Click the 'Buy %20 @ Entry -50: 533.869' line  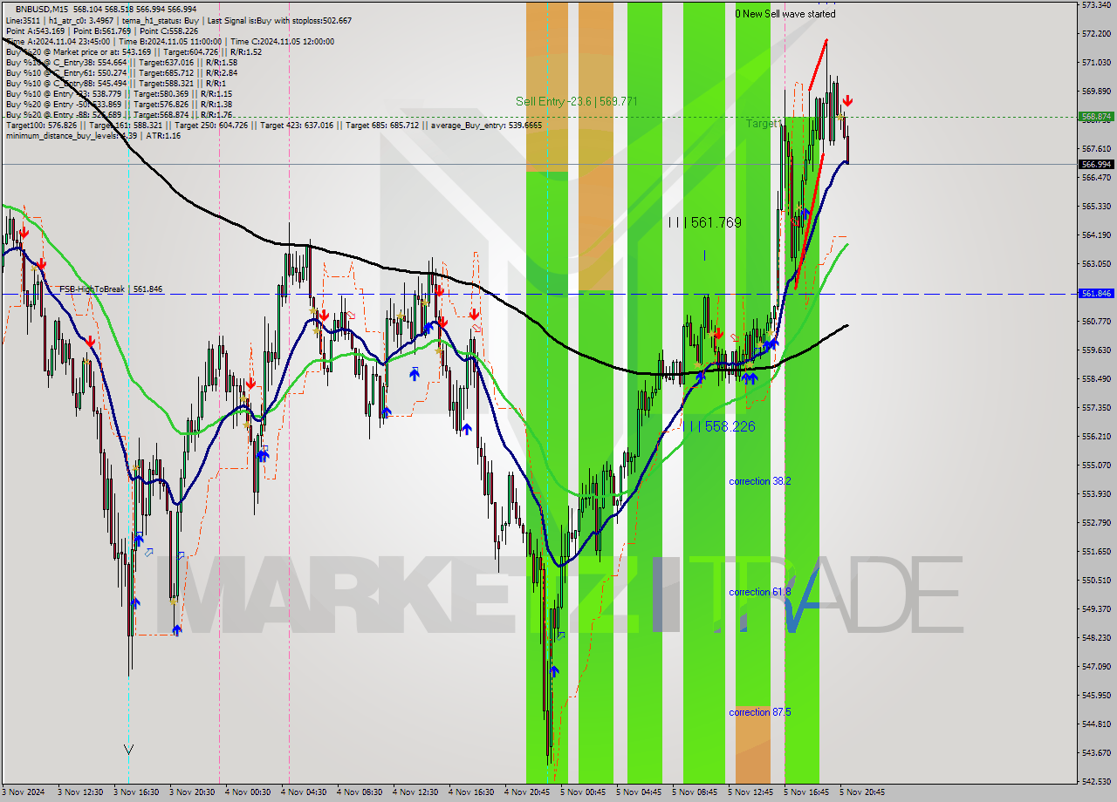point(119,104)
